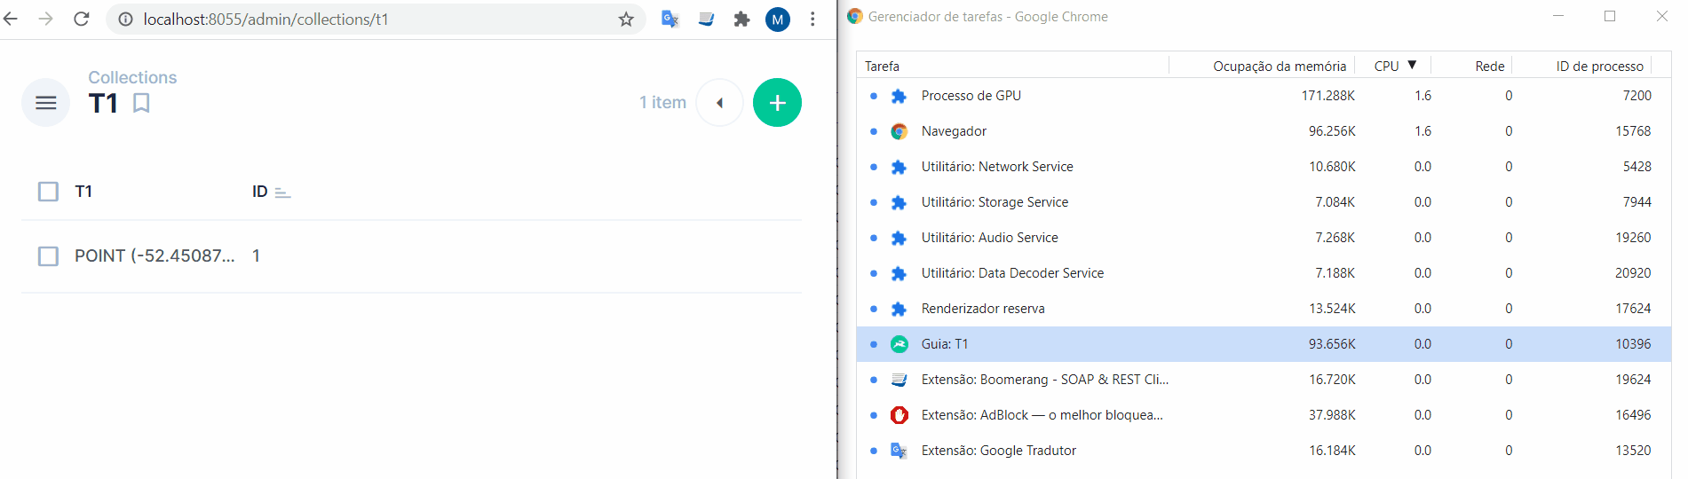Bookmark the T1 collection

tap(141, 103)
